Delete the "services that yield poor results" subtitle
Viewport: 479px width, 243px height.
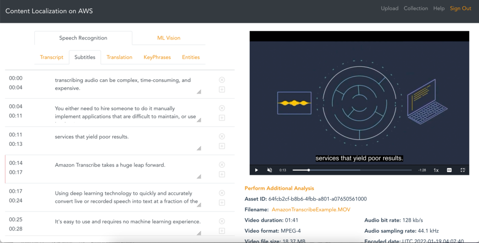tap(222, 136)
